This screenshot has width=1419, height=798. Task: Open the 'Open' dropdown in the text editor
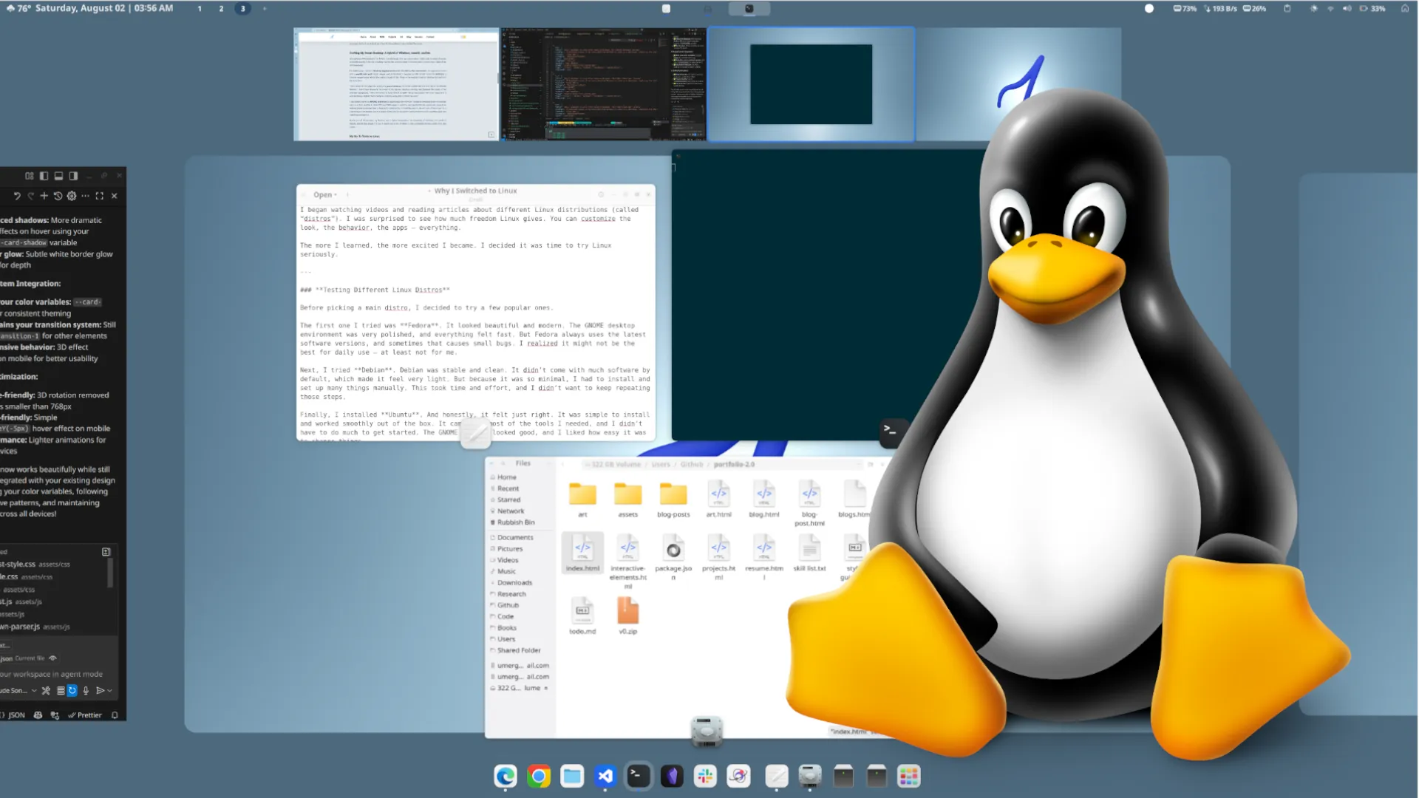[x=325, y=194]
